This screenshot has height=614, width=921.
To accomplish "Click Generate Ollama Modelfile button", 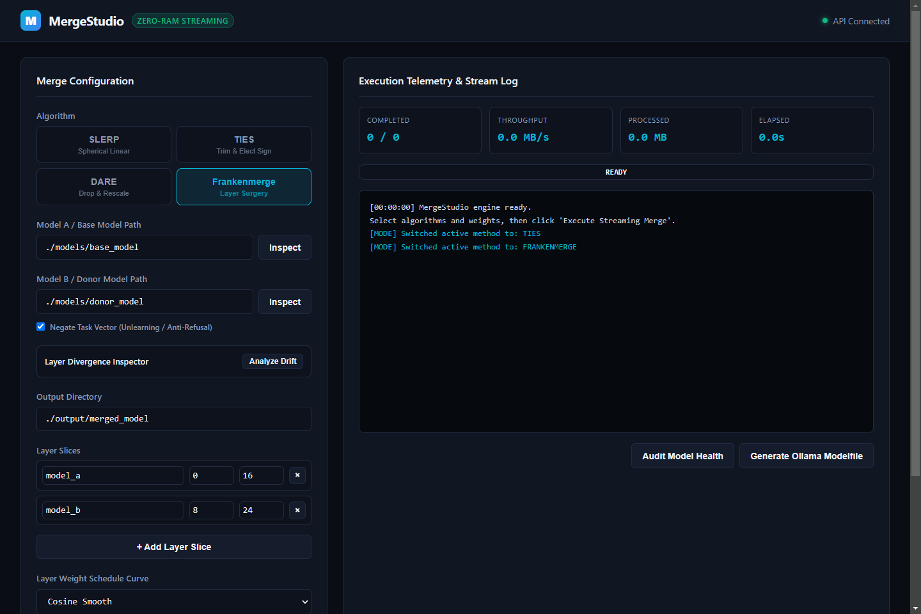I will point(807,456).
